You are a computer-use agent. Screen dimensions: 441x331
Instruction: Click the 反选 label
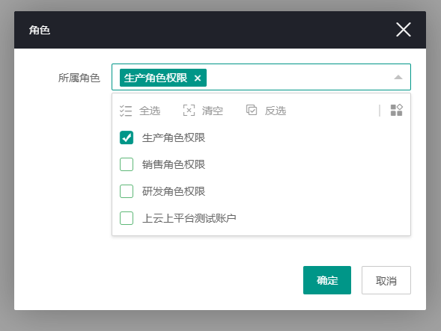[x=276, y=111]
